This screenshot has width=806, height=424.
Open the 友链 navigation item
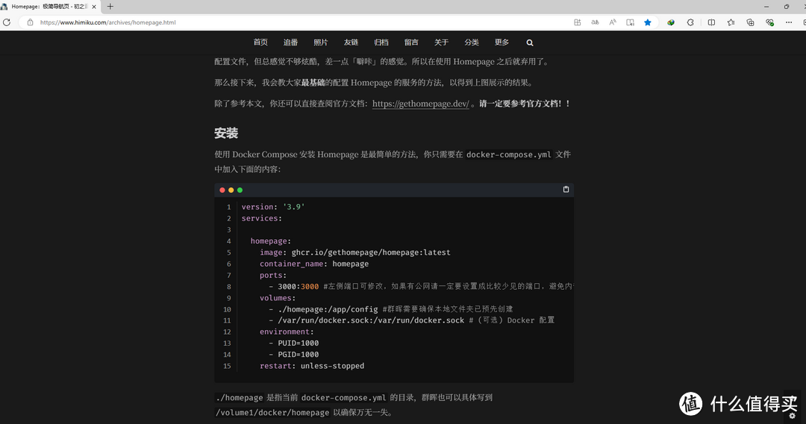click(351, 42)
